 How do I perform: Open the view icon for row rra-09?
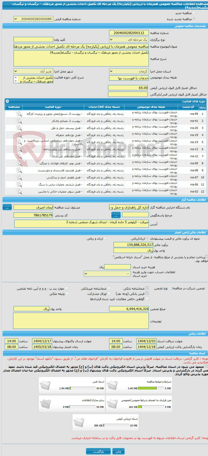click(19, 163)
